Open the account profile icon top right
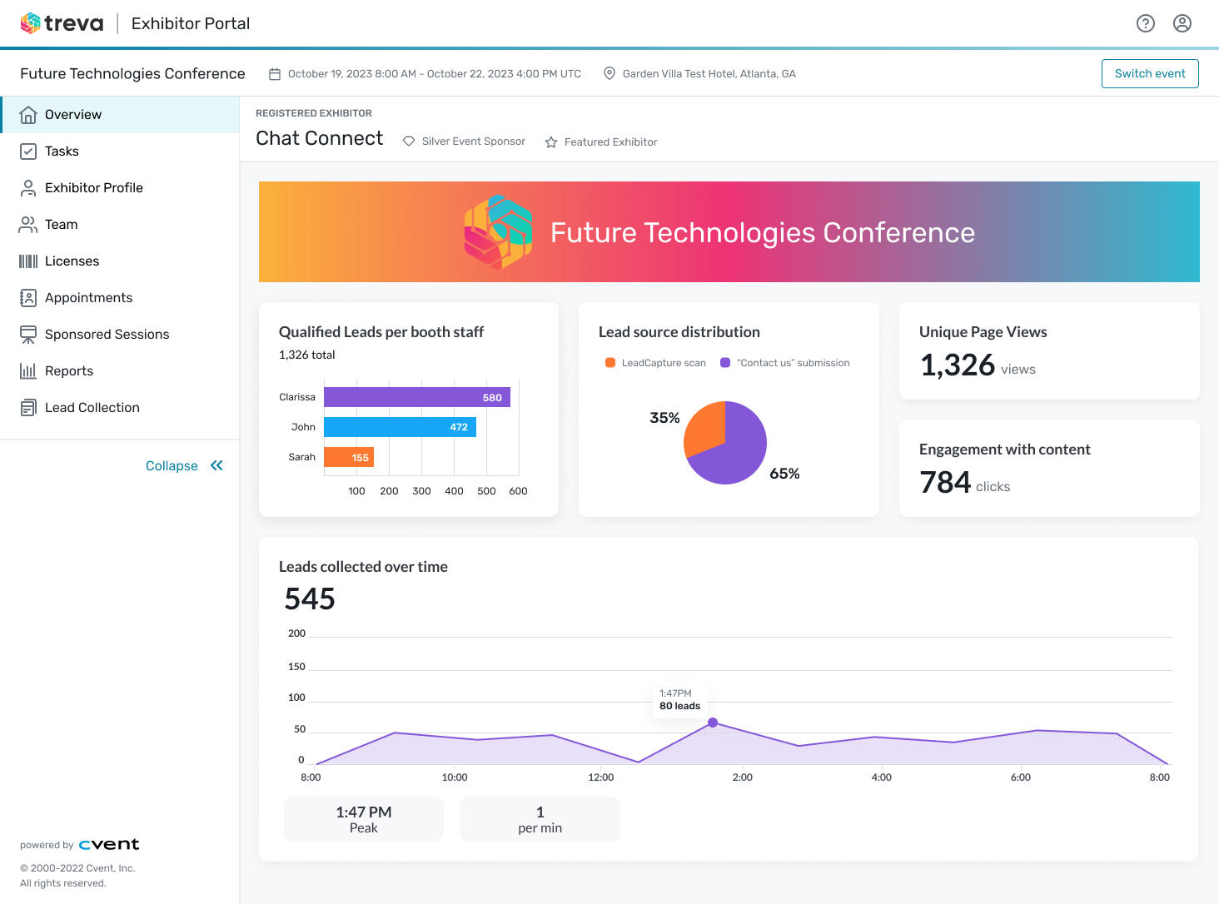 click(x=1182, y=23)
